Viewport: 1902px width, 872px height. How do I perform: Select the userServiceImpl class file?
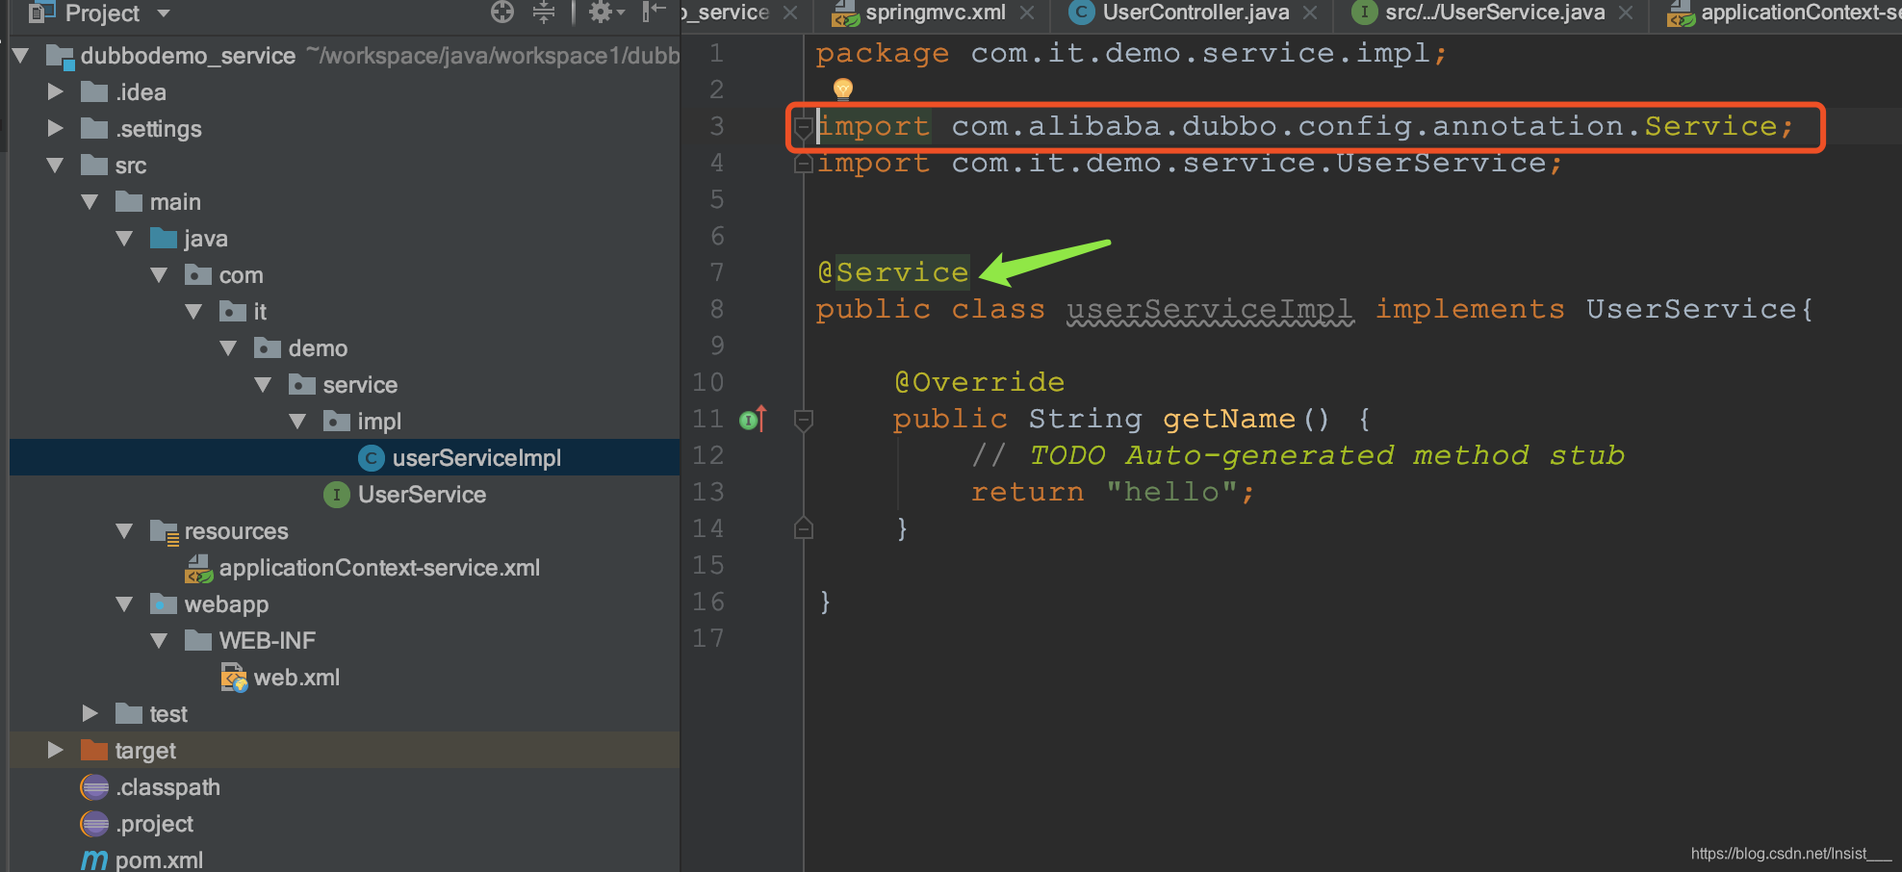coord(345,458)
